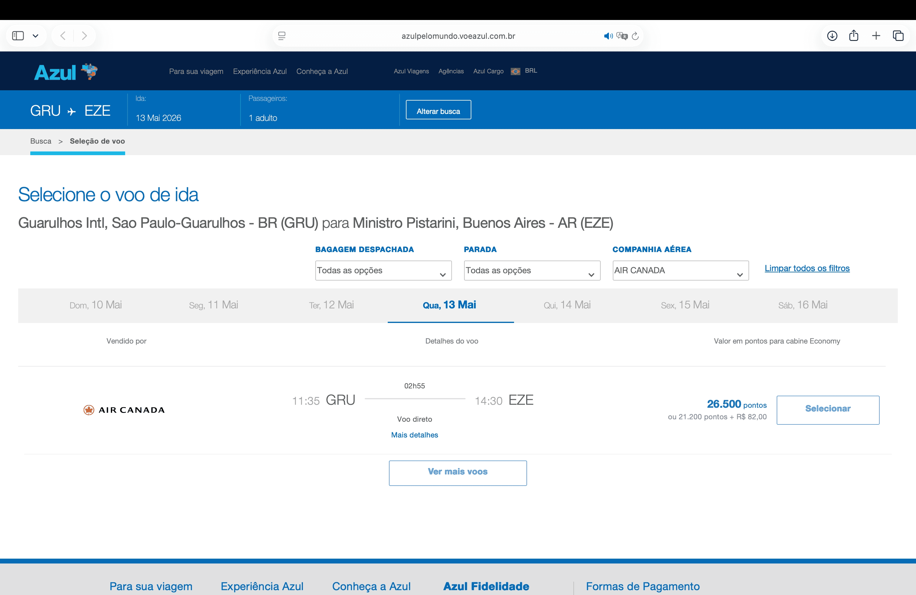
Task: Open the page reader/site settings icon
Action: (x=282, y=36)
